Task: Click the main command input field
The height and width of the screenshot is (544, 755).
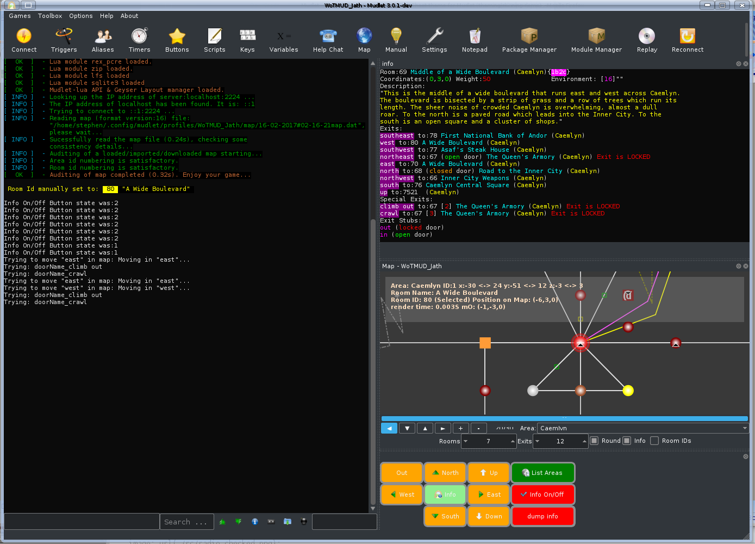Action: tap(82, 521)
